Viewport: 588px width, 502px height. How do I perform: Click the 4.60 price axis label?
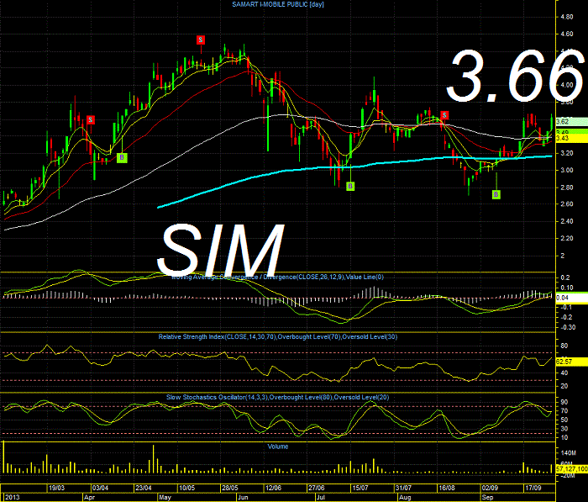pyautogui.click(x=567, y=34)
